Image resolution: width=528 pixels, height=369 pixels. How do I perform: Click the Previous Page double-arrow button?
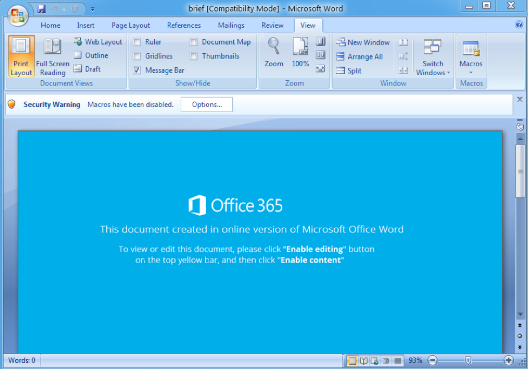pyautogui.click(x=520, y=325)
